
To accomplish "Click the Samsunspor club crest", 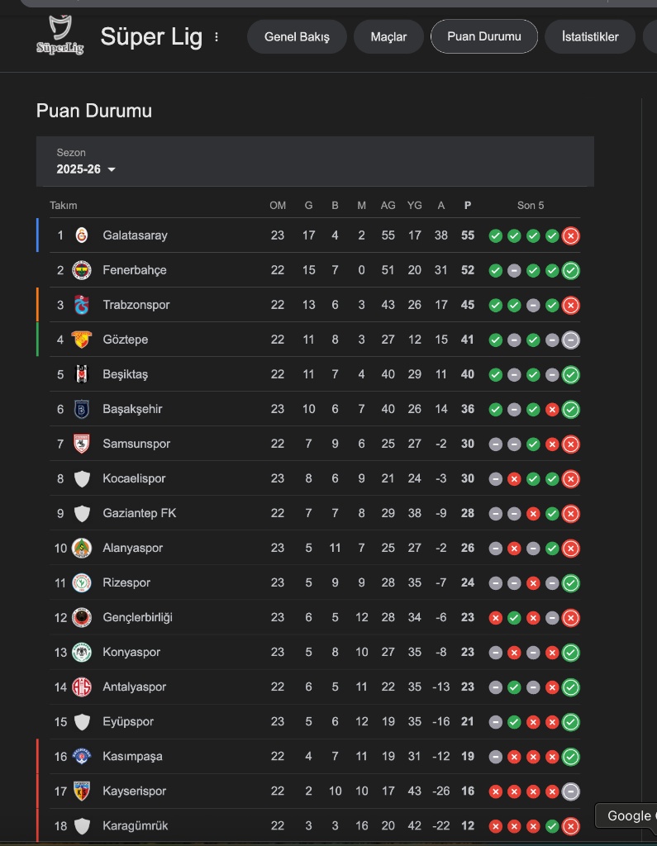I will pos(82,444).
